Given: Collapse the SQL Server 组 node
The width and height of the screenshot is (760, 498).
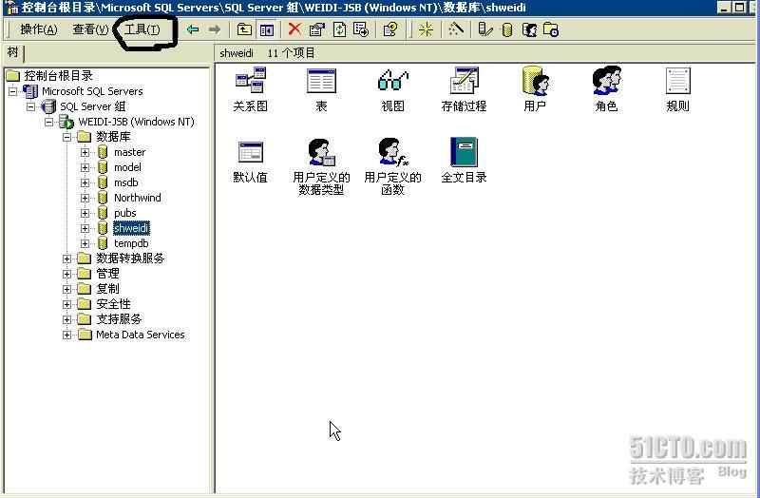Looking at the screenshot, I should [x=31, y=106].
